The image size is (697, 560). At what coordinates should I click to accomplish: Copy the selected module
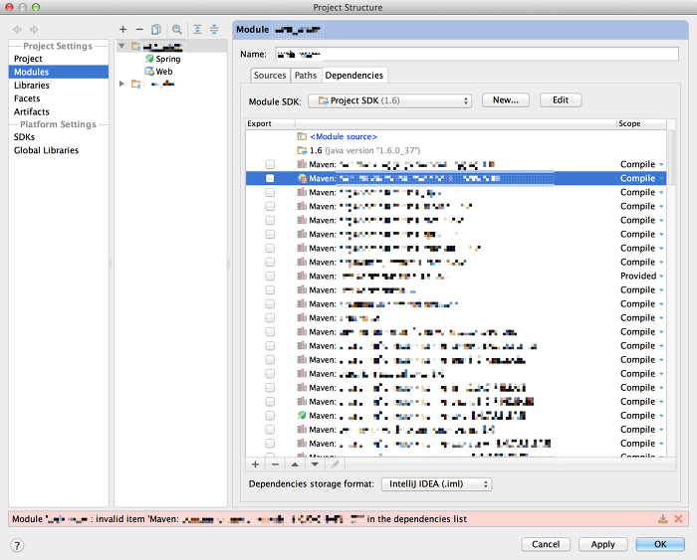156,29
